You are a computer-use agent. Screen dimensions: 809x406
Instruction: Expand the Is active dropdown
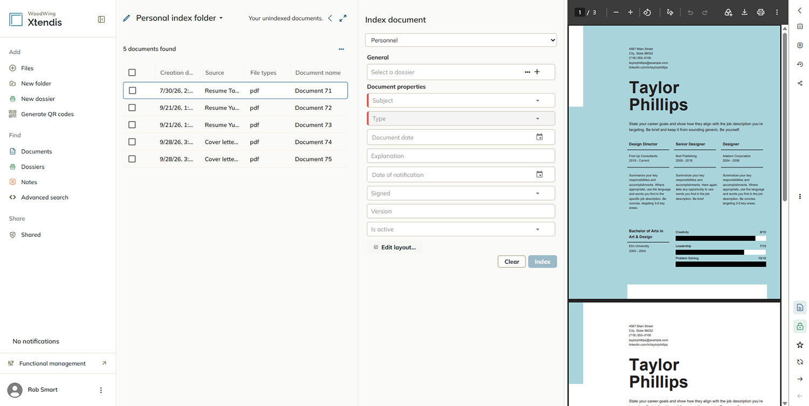click(461, 229)
